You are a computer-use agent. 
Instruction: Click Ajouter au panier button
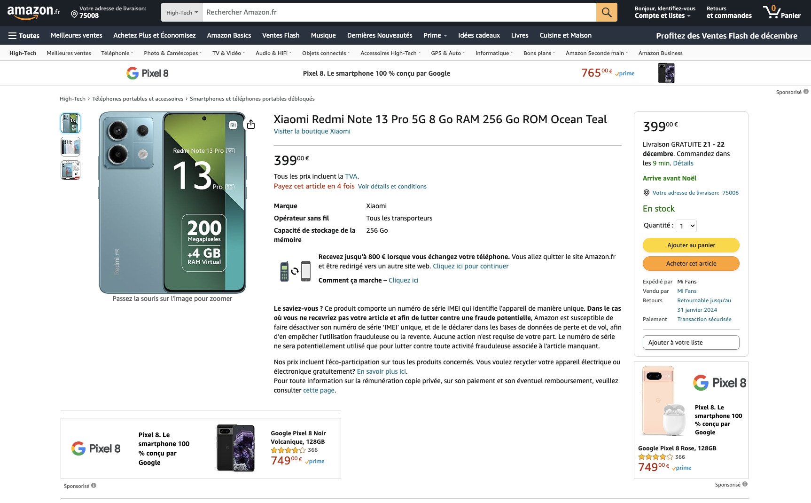click(x=691, y=245)
